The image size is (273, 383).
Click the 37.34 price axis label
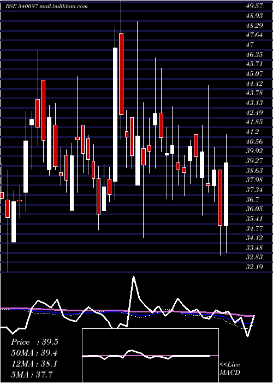(x=254, y=190)
